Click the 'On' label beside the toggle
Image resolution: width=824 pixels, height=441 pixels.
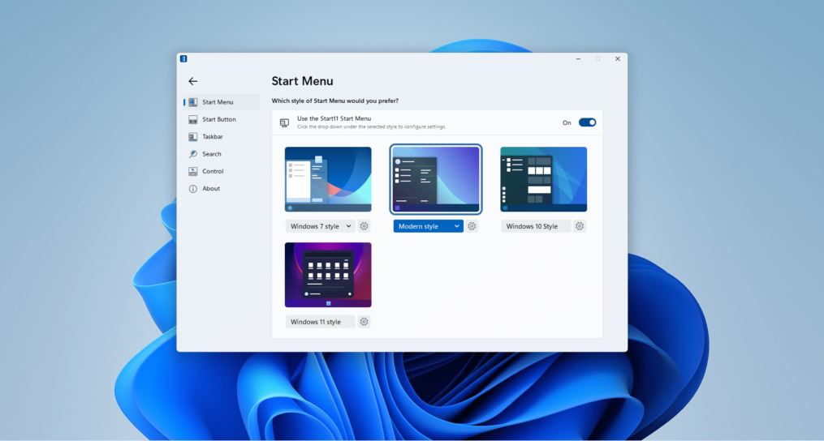click(x=567, y=123)
